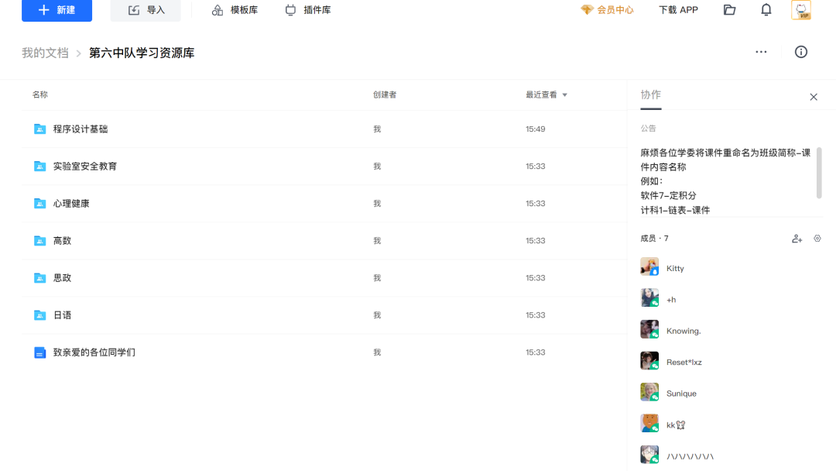Open collaboration settings gear icon
Viewport: 836px width, 471px height.
(x=817, y=239)
